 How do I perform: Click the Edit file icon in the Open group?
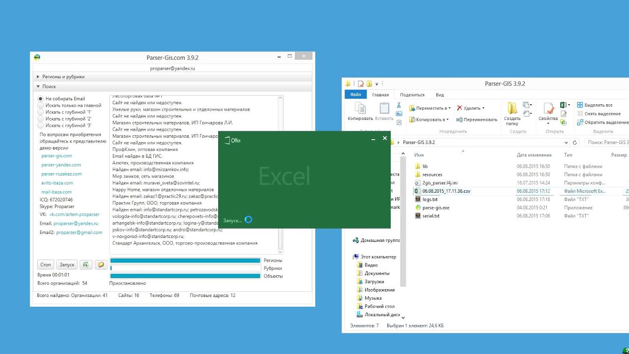[x=563, y=114]
